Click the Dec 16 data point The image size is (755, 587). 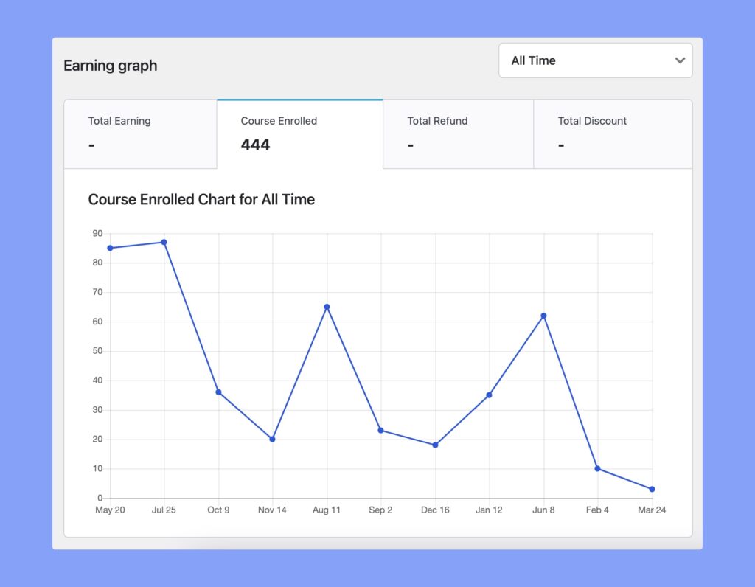click(435, 444)
